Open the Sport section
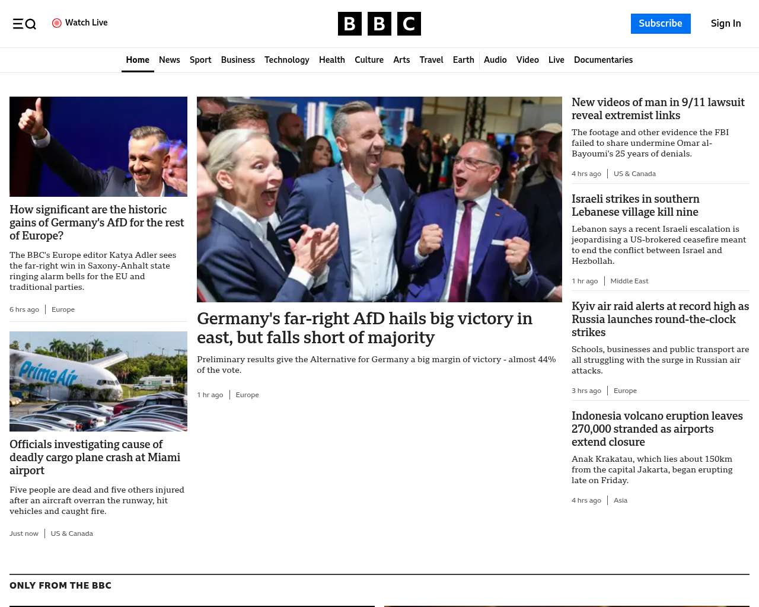 click(200, 60)
